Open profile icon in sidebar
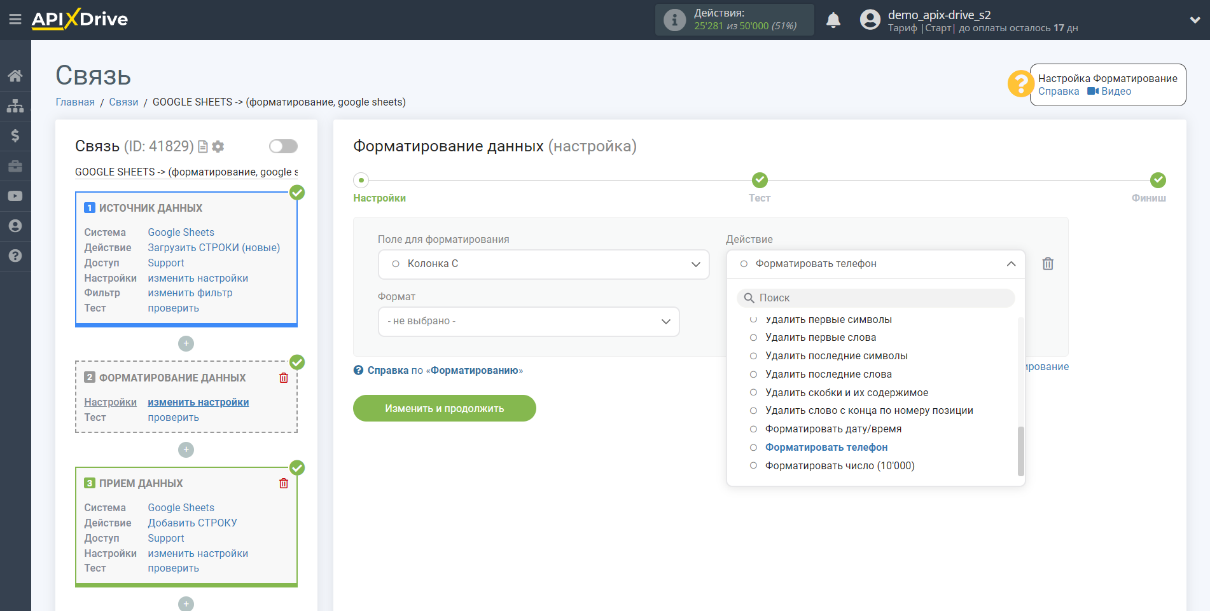Screen dimensions: 1210x611 15,226
